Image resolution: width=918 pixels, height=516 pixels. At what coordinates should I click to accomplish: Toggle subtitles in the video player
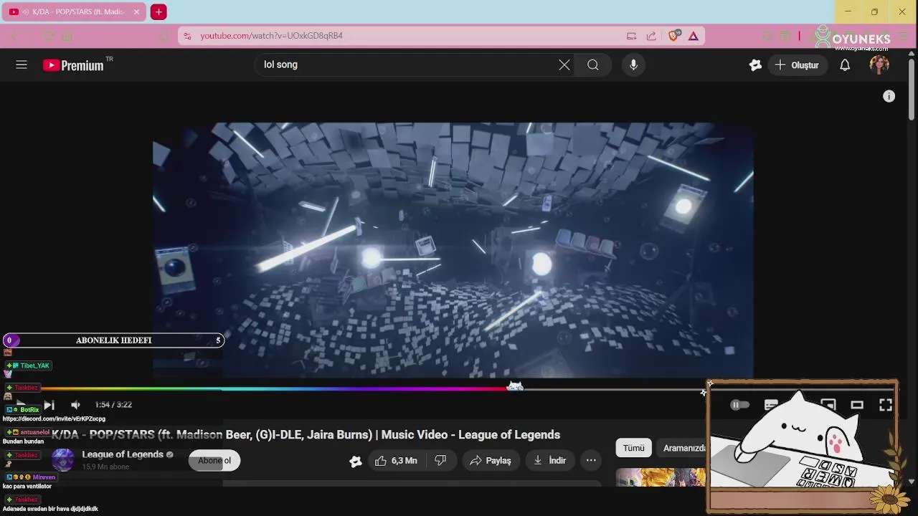coord(771,405)
